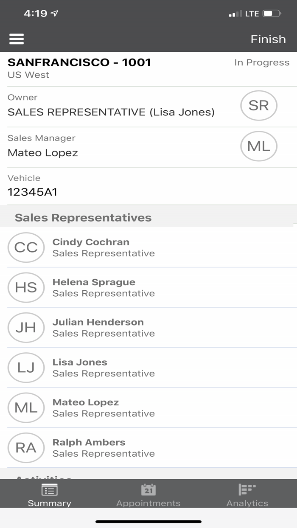Tap the LJ avatar for Lisa Jones
Image resolution: width=297 pixels, height=528 pixels.
click(26, 368)
